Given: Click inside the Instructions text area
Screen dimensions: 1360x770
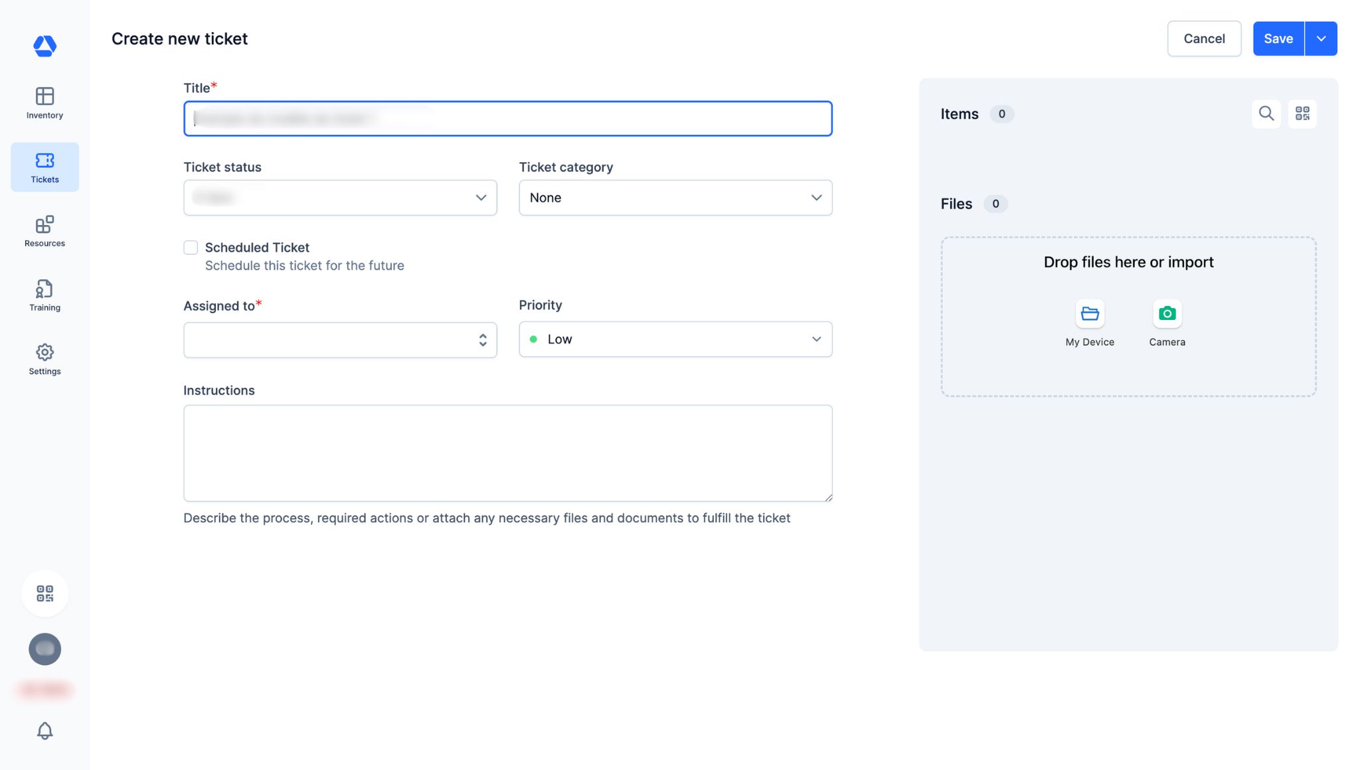Looking at the screenshot, I should tap(507, 453).
